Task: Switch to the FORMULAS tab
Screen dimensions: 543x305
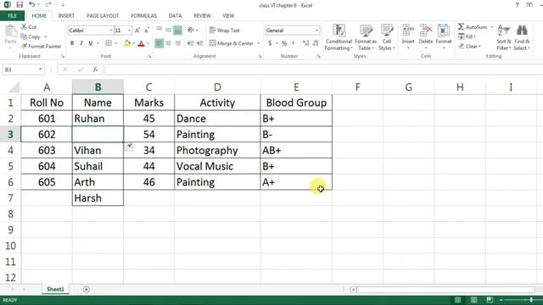Action: point(143,15)
